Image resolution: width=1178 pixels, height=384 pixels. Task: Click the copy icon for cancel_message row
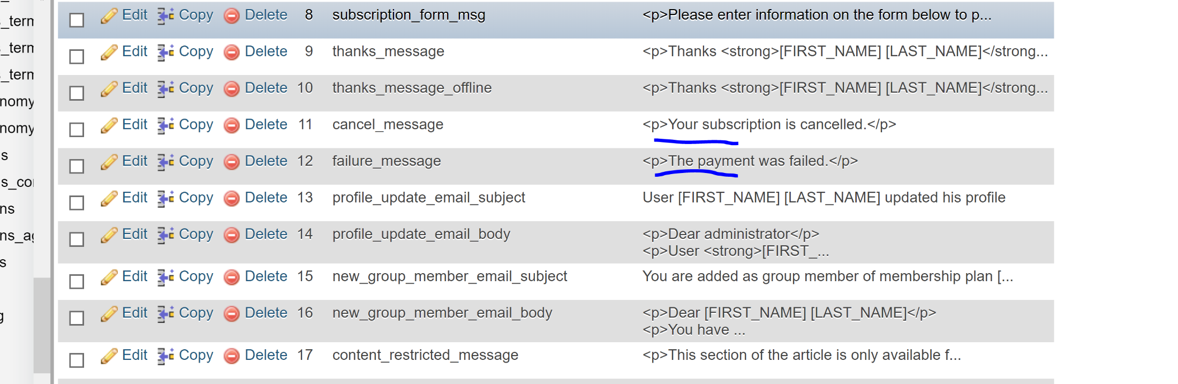[165, 125]
